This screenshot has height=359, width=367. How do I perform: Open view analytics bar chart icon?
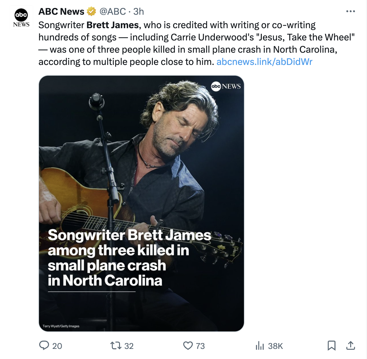(x=260, y=346)
